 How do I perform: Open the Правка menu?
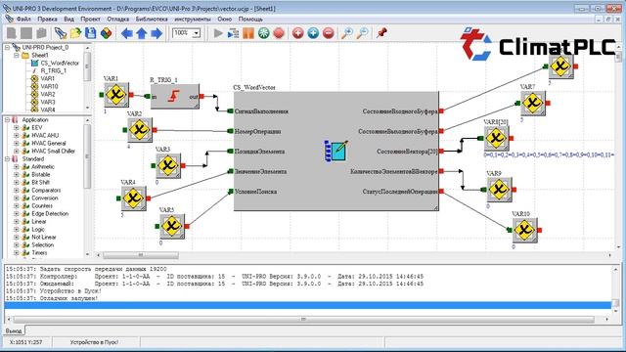tap(47, 19)
